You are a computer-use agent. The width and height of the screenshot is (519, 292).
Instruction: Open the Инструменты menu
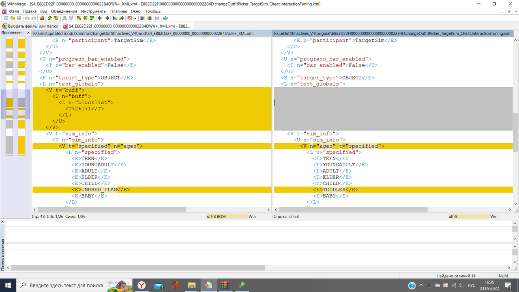pos(94,11)
